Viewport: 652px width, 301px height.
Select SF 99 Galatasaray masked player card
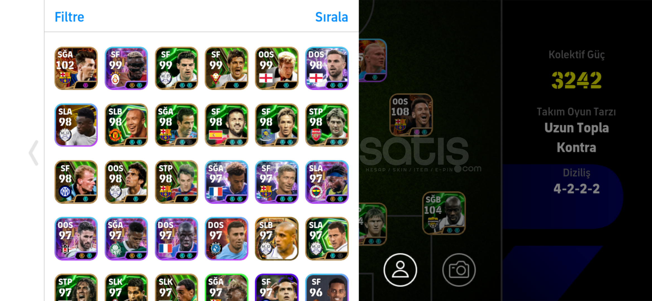point(126,68)
